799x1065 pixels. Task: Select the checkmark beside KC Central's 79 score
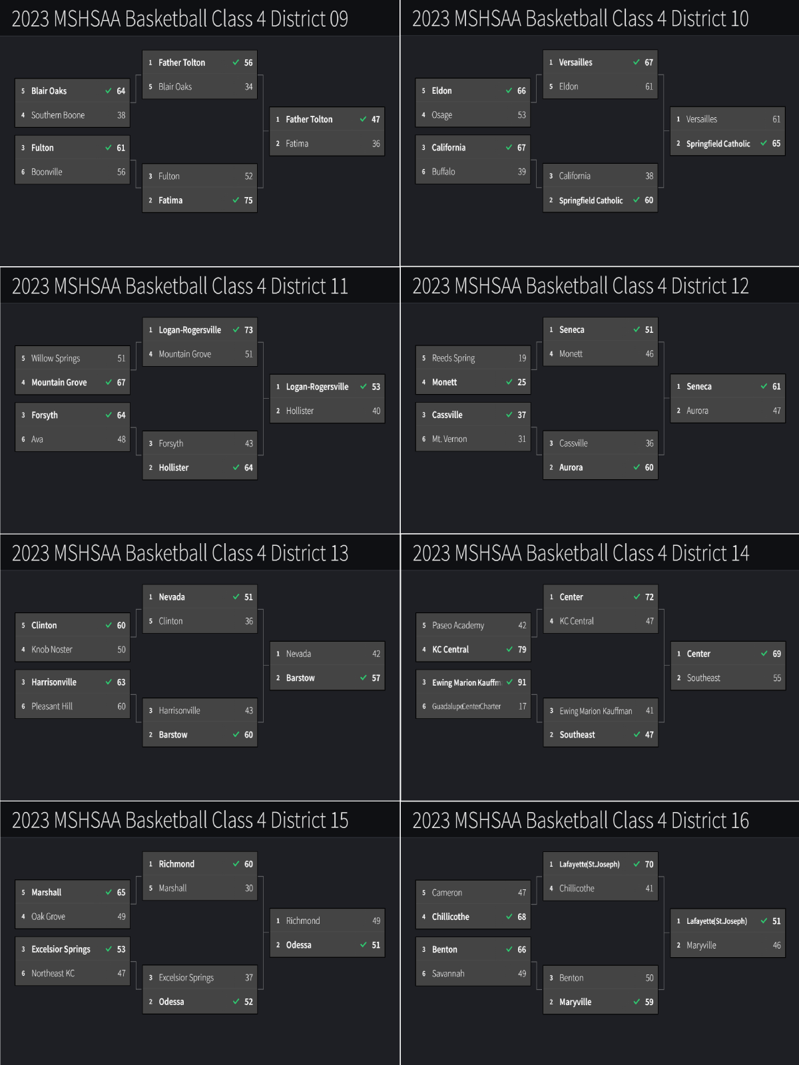[x=509, y=650]
